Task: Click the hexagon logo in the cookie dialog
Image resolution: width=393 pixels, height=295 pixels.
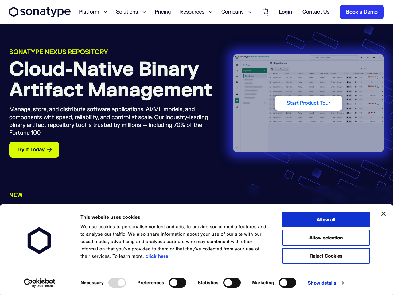Action: point(39,241)
